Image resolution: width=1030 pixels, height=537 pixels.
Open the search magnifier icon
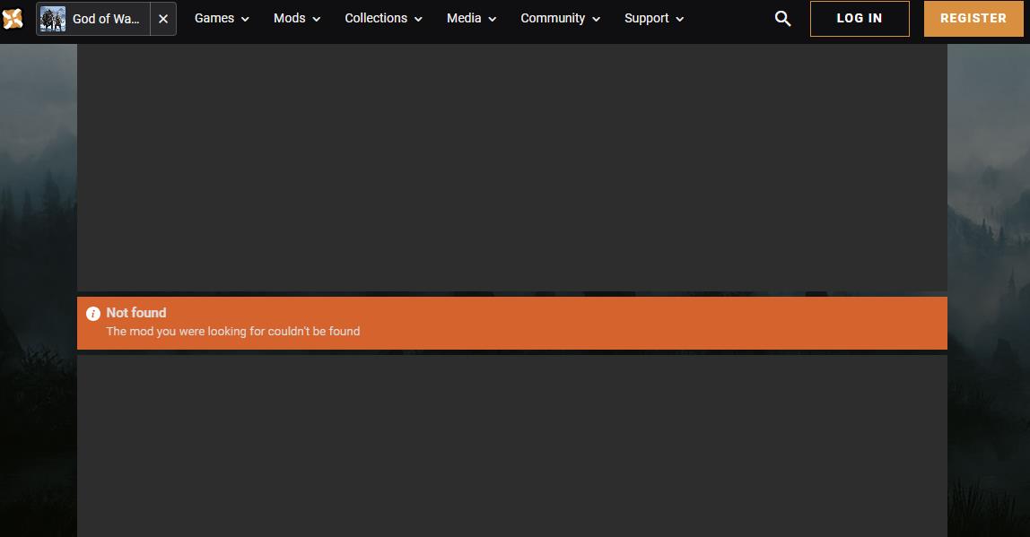point(782,19)
